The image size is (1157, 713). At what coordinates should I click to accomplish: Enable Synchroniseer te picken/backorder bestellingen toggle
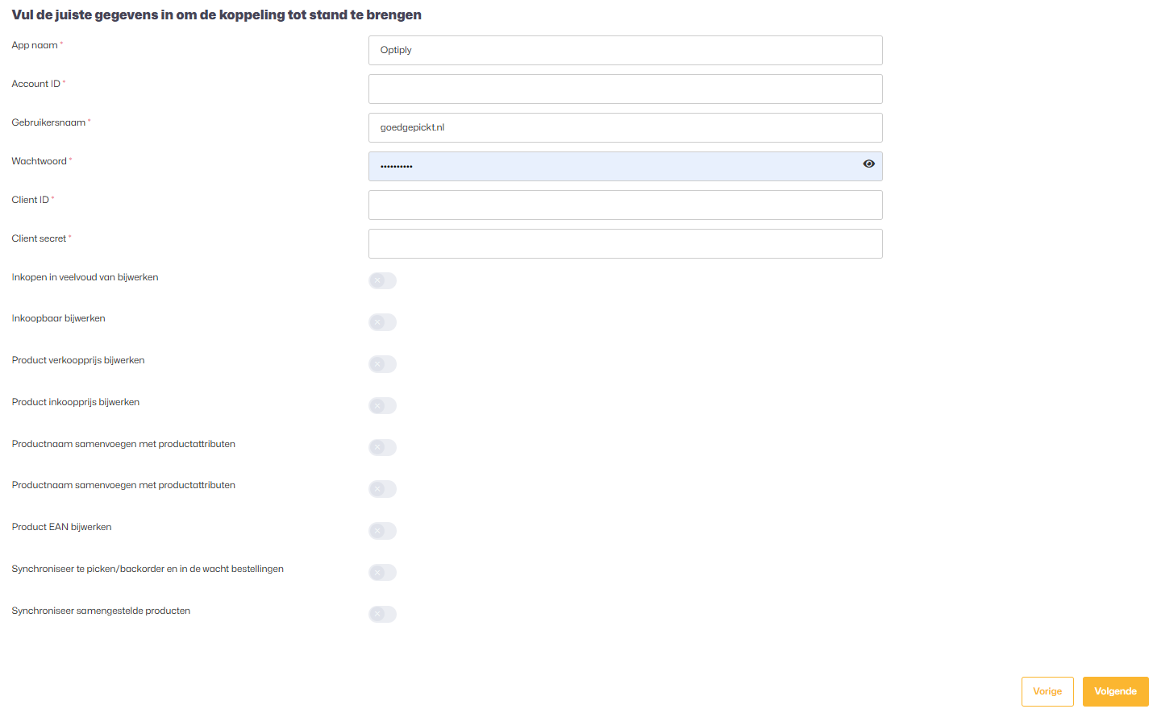tap(382, 573)
